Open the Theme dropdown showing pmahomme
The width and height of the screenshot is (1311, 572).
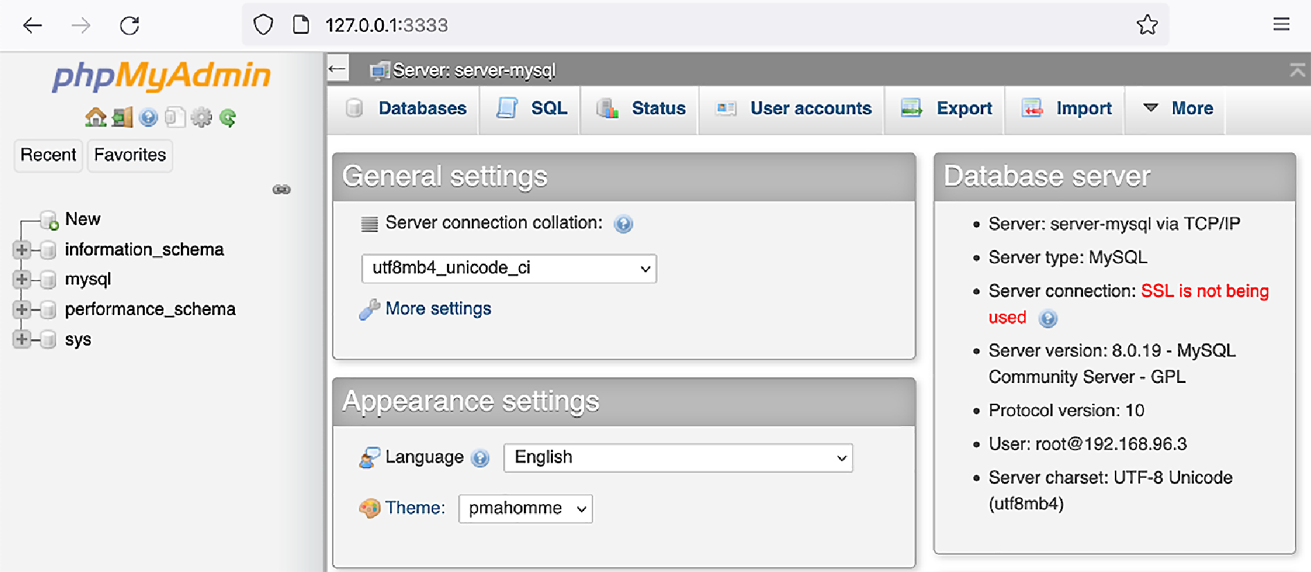pos(526,509)
